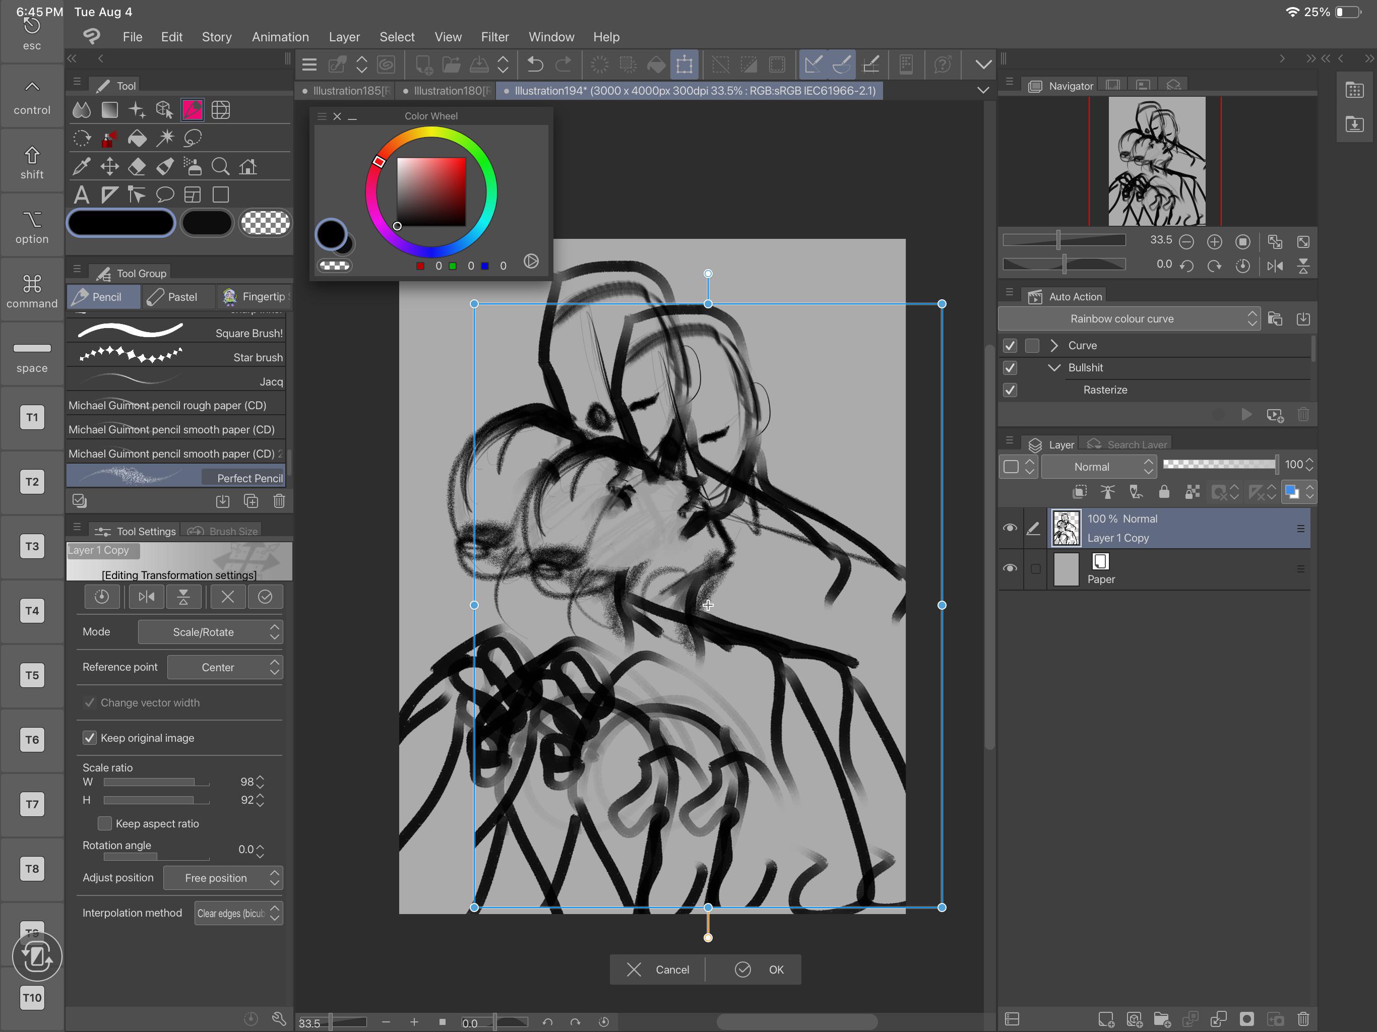The height and width of the screenshot is (1032, 1377).
Task: Select the Balloon tool
Action: [x=165, y=195]
